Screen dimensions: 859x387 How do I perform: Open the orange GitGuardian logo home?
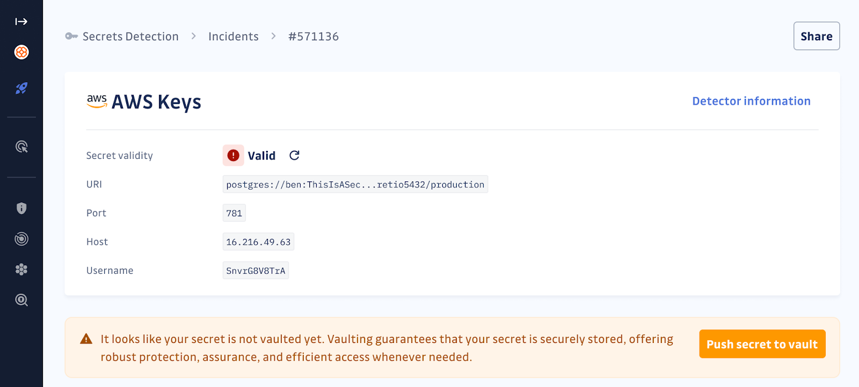point(21,52)
